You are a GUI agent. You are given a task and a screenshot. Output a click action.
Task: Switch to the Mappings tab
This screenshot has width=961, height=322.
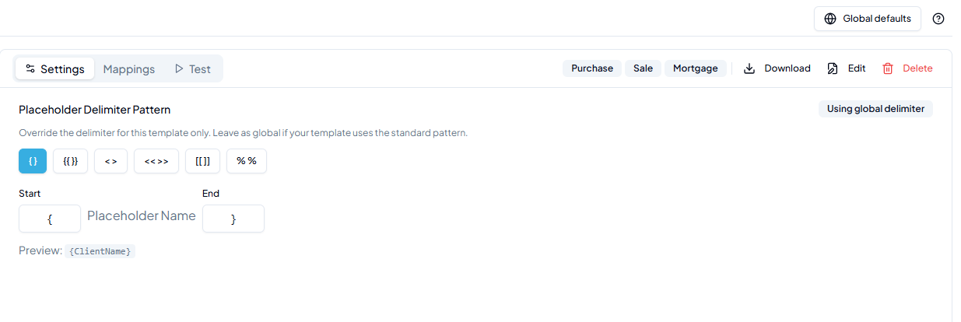(129, 68)
